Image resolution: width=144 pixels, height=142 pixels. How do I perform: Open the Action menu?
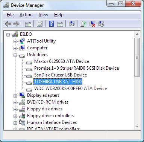point(26,15)
